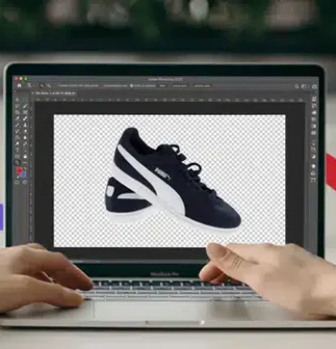
Task: Select the Pen tool
Action: coord(25,144)
